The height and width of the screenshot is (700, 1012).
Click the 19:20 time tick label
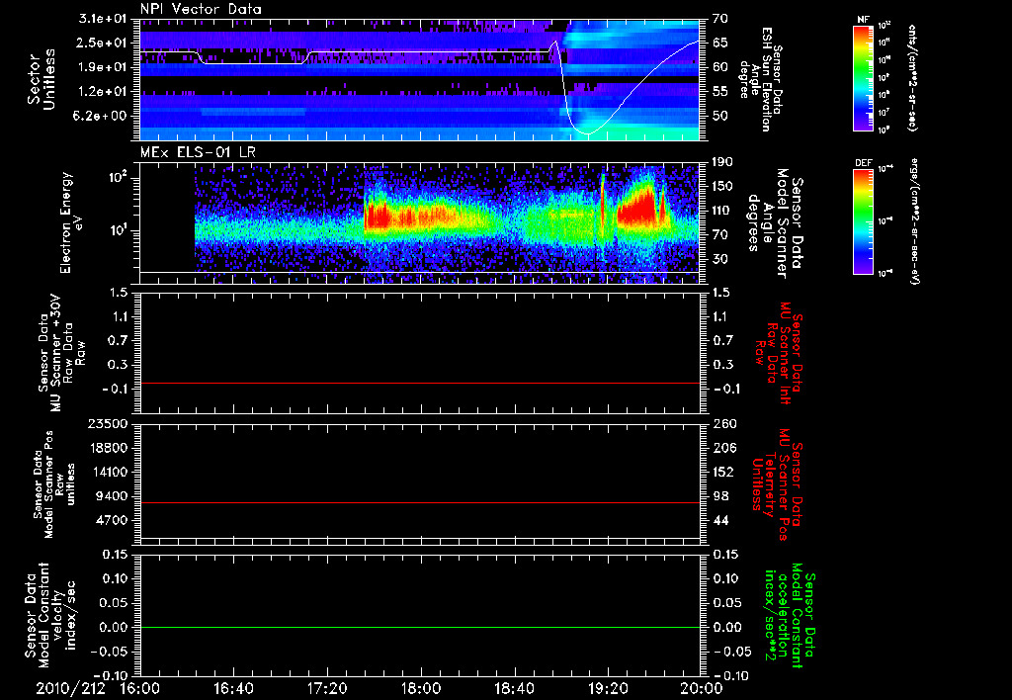[608, 688]
